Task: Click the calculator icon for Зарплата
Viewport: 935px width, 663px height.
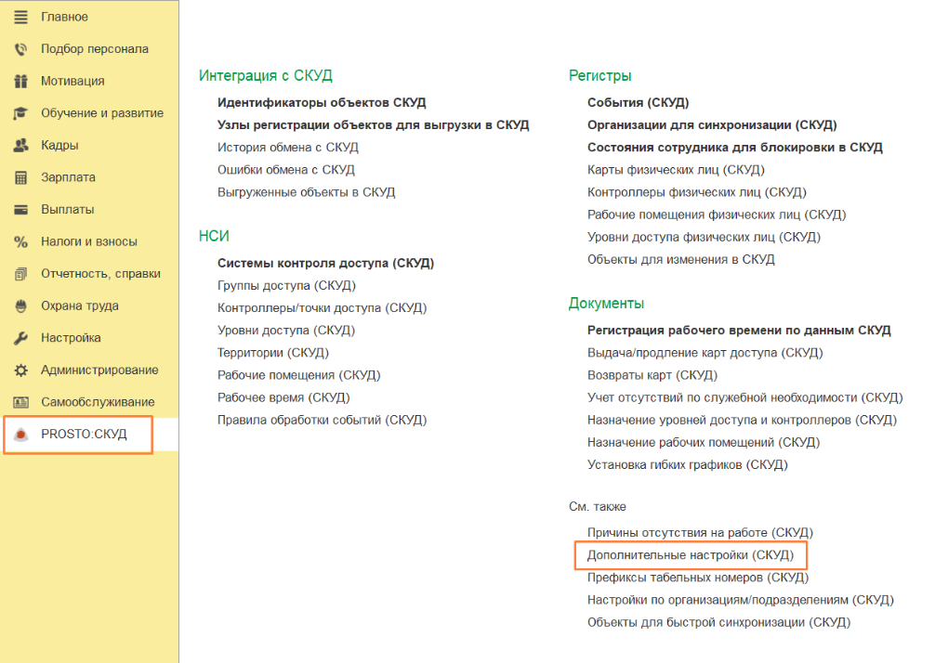Action: click(20, 177)
